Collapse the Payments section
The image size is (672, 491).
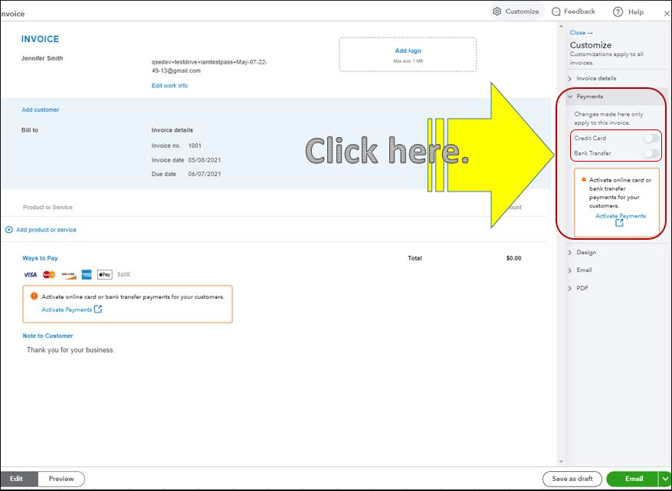coord(616,97)
